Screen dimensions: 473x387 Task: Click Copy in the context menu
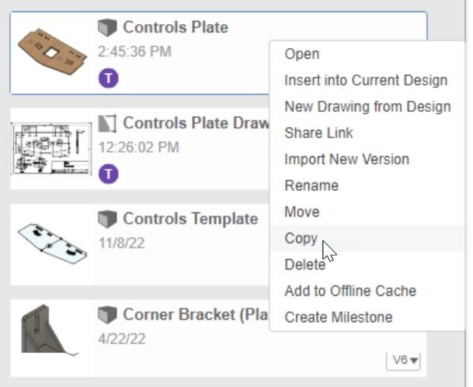click(301, 238)
